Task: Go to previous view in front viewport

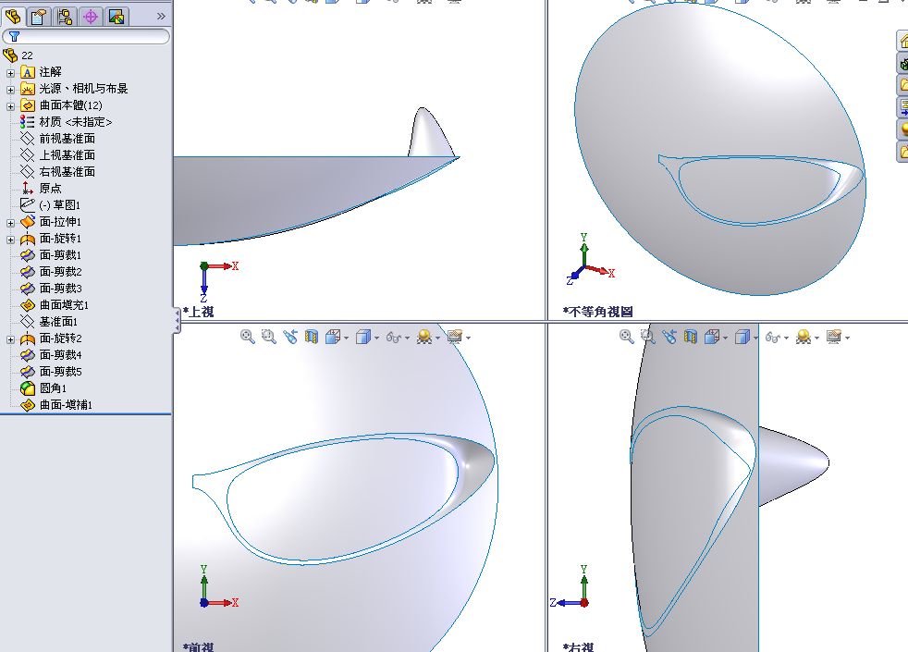Action: tap(290, 337)
